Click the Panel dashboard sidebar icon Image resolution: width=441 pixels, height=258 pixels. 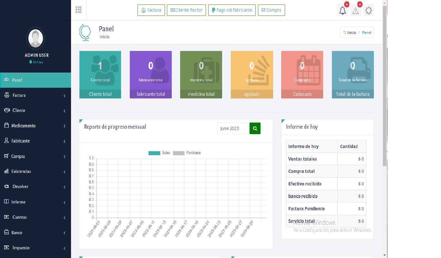6,80
